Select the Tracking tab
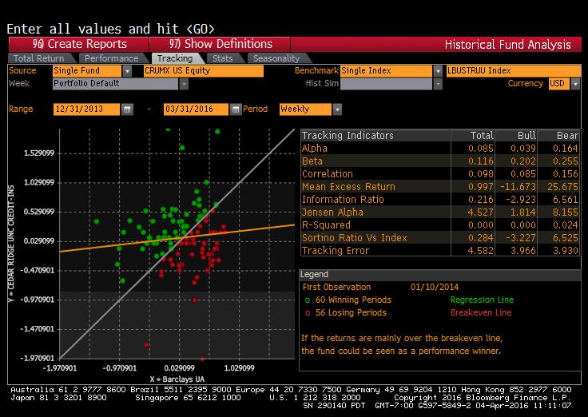The height and width of the screenshot is (417, 588). (x=175, y=58)
